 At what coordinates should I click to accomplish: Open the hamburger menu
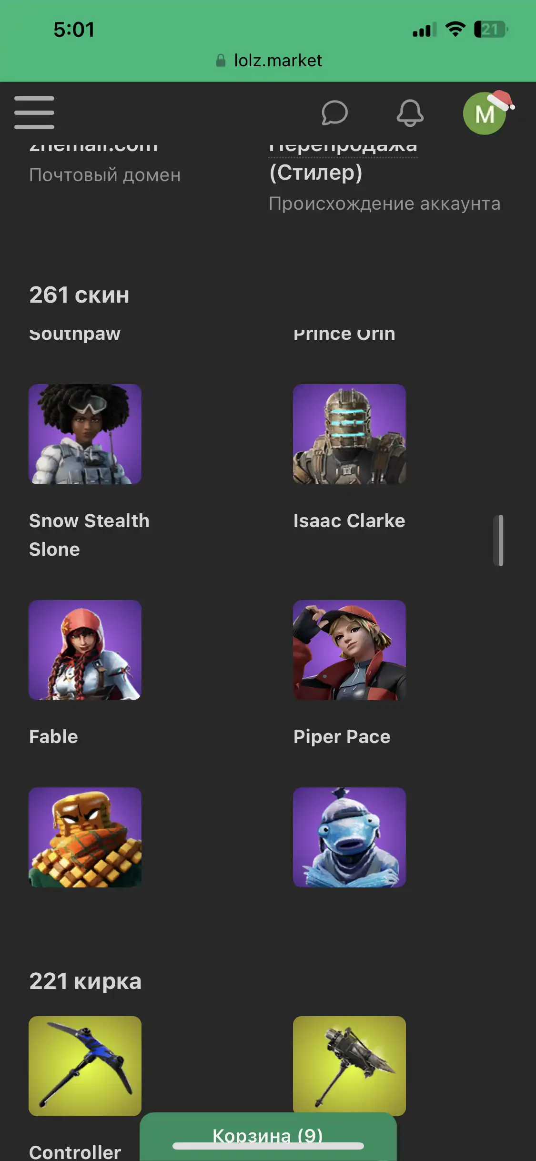(x=34, y=112)
